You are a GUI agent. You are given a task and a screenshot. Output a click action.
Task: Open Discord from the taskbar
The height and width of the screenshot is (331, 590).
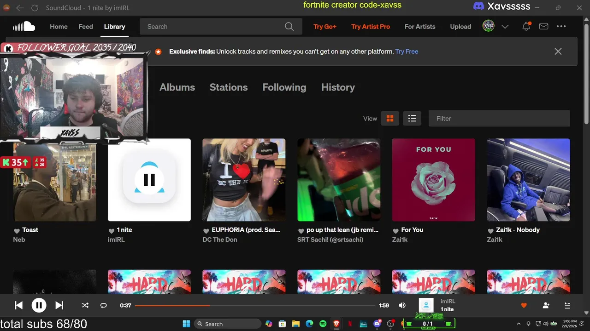click(x=377, y=324)
